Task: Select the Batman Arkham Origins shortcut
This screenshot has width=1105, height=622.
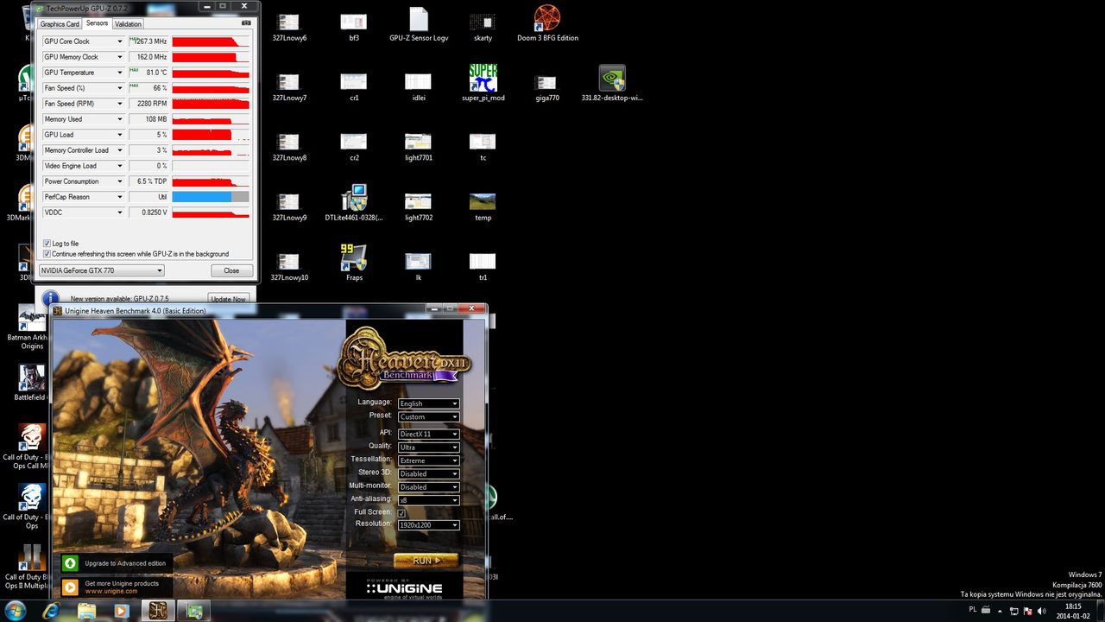Action: (31, 327)
